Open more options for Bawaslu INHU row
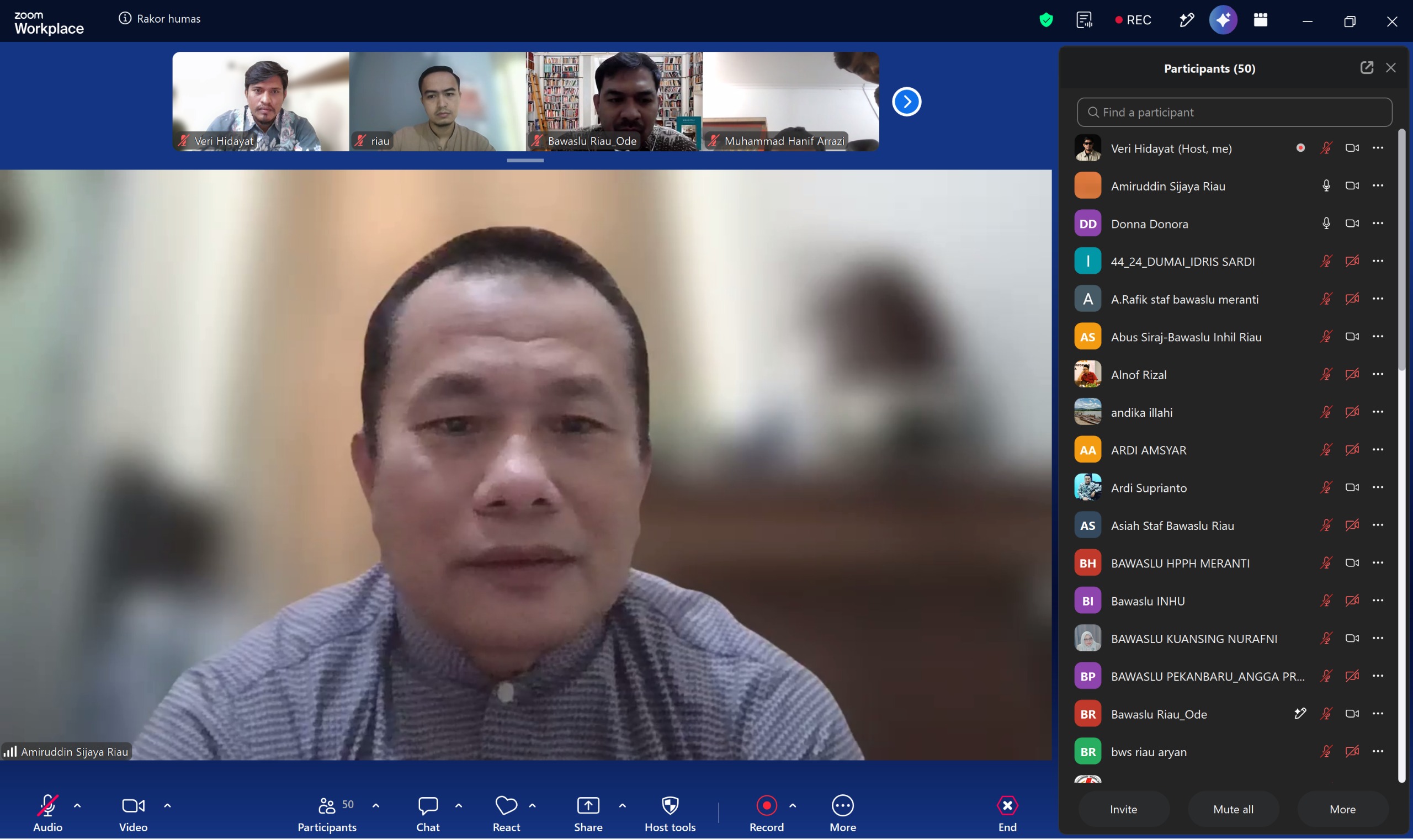1413x839 pixels. (x=1378, y=601)
